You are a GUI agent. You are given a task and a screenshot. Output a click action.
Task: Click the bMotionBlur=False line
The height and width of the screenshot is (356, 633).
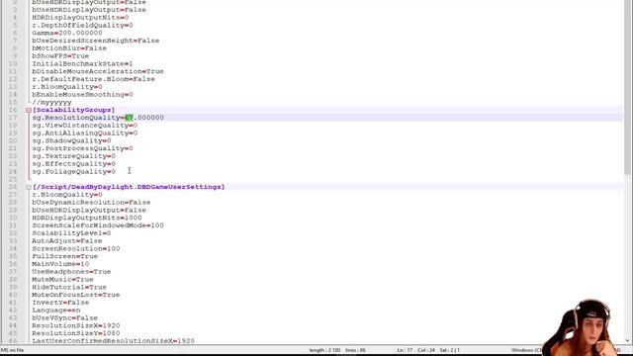69,48
